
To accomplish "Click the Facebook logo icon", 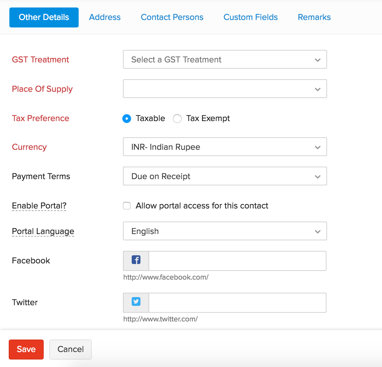I will (x=136, y=260).
